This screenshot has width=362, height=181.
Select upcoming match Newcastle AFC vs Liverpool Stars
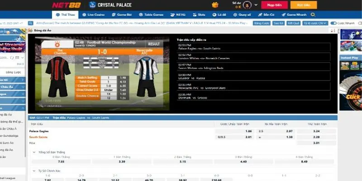pos(253,86)
